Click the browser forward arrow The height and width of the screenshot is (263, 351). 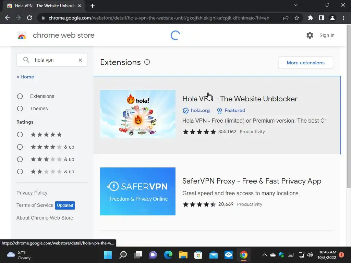click(x=19, y=18)
